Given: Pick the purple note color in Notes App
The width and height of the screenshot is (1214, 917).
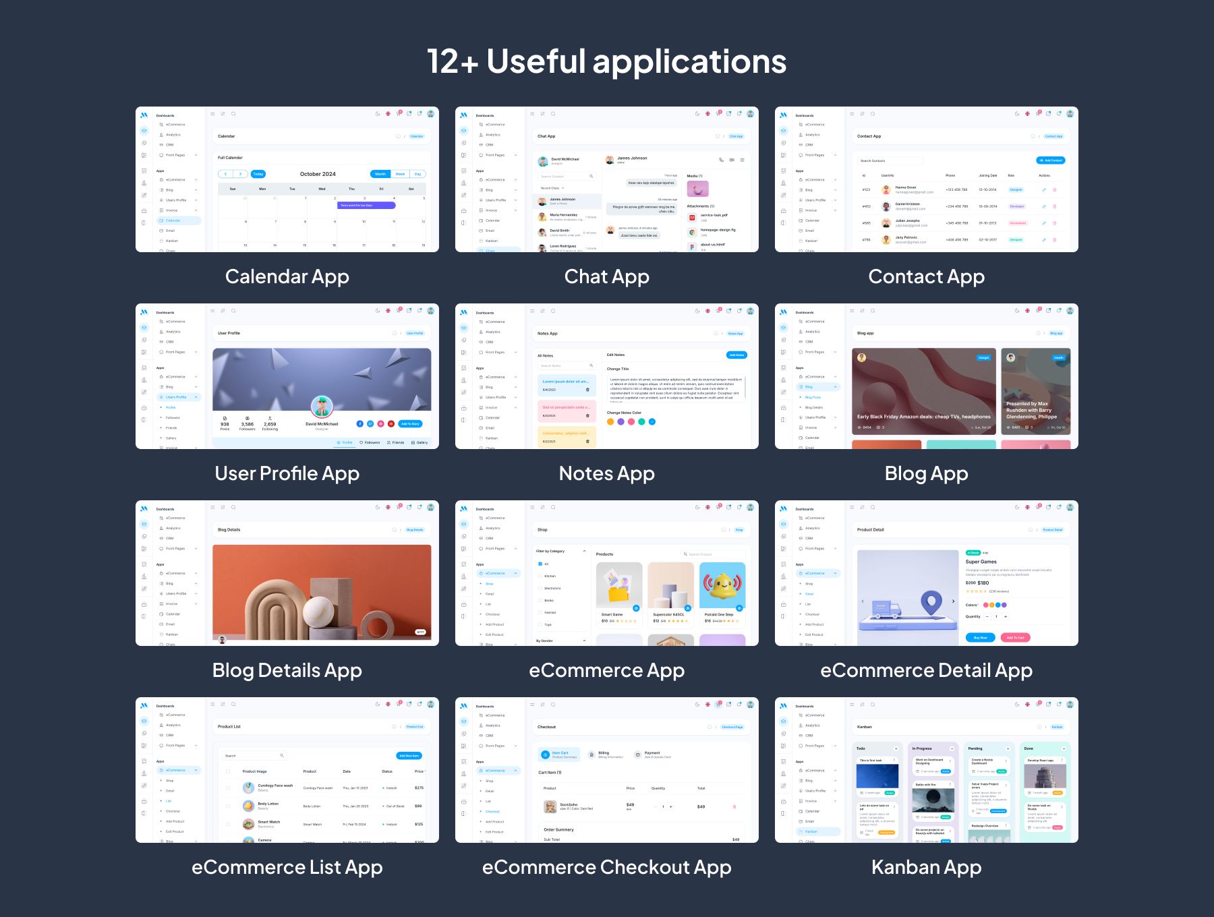Looking at the screenshot, I should pos(620,422).
